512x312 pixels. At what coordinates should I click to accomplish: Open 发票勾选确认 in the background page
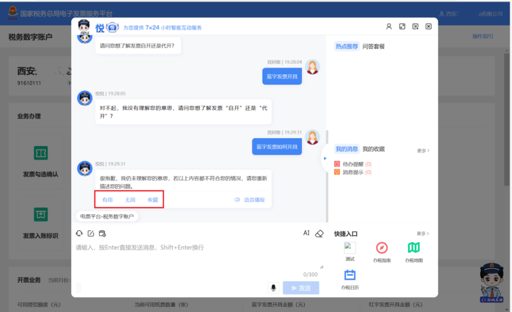pos(40,162)
